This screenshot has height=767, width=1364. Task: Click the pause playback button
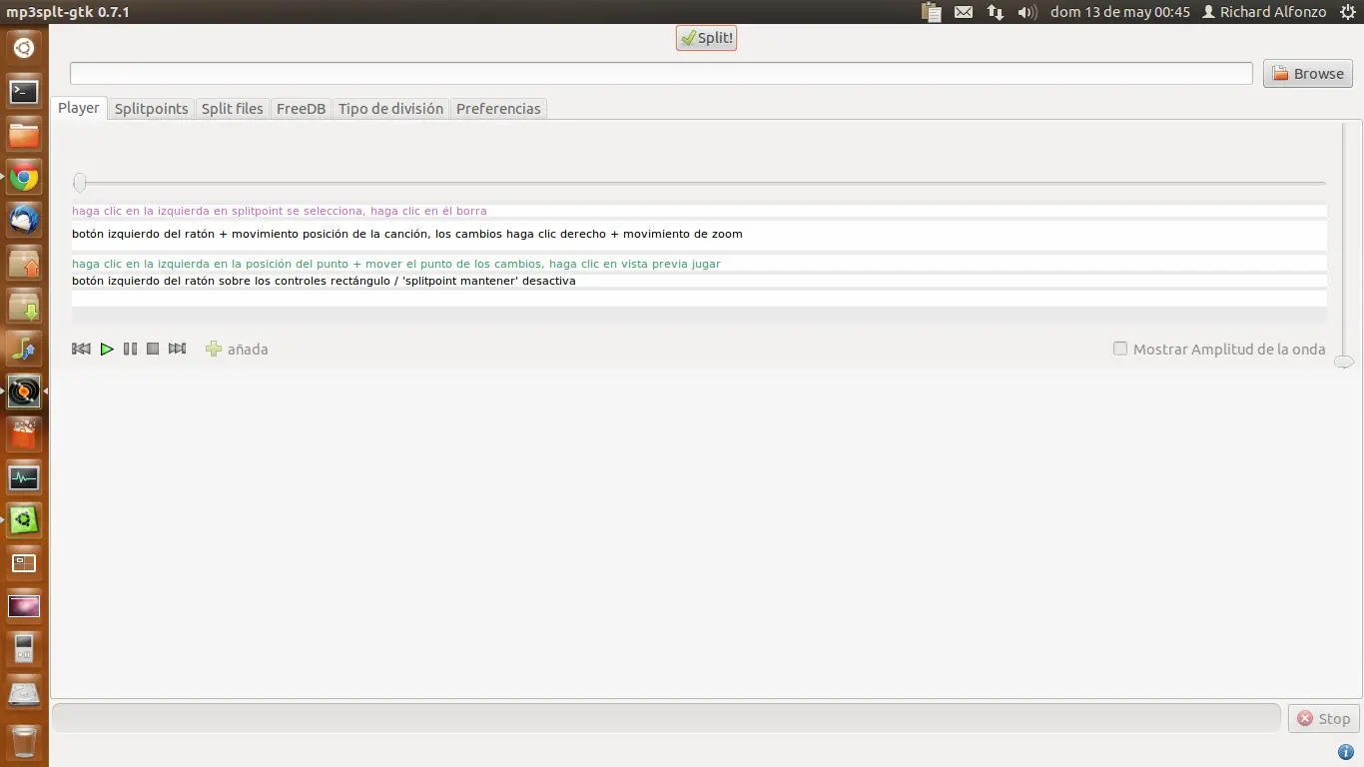130,349
